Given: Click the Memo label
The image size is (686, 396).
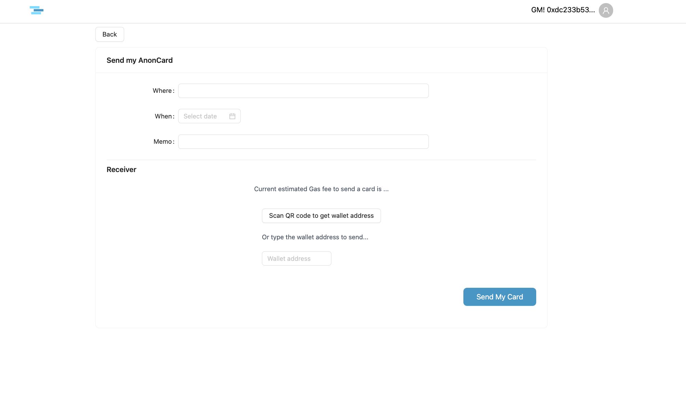Looking at the screenshot, I should (x=164, y=142).
